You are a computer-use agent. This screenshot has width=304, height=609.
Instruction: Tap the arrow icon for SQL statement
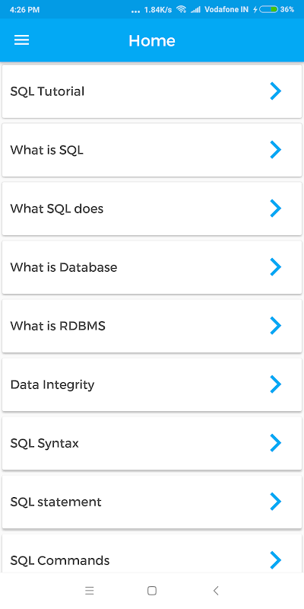tap(275, 502)
